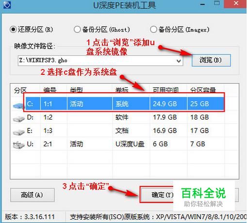The image size is (247, 223).
Task: Click the 17 GB capacity cell
Action: pos(199,131)
